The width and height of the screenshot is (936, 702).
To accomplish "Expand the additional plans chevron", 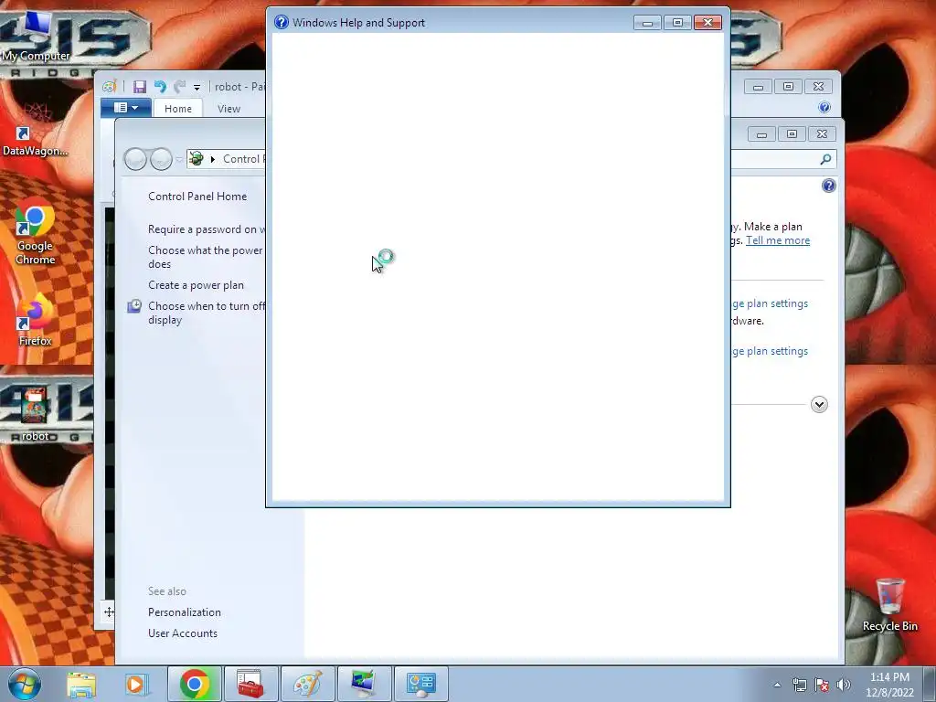I will pos(819,405).
